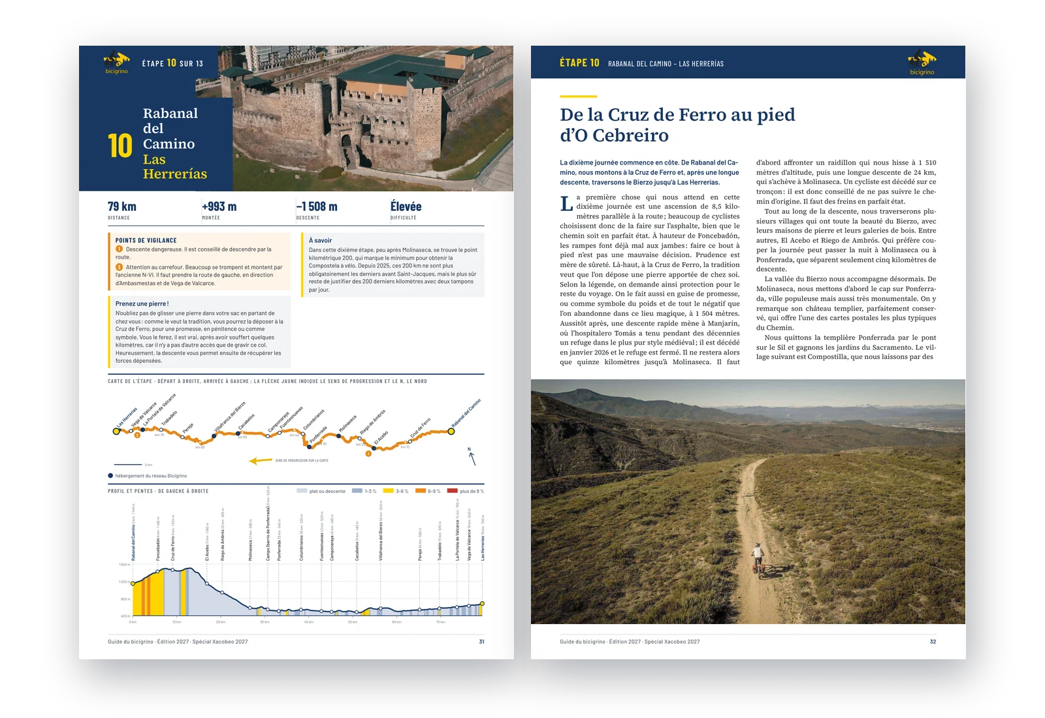1045x718 pixels.
Task: Click the elevation profile chart
Action: click(x=300, y=556)
